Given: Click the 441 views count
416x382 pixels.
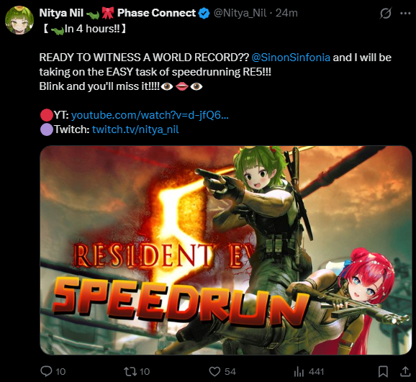Looking at the screenshot, I should 316,372.
